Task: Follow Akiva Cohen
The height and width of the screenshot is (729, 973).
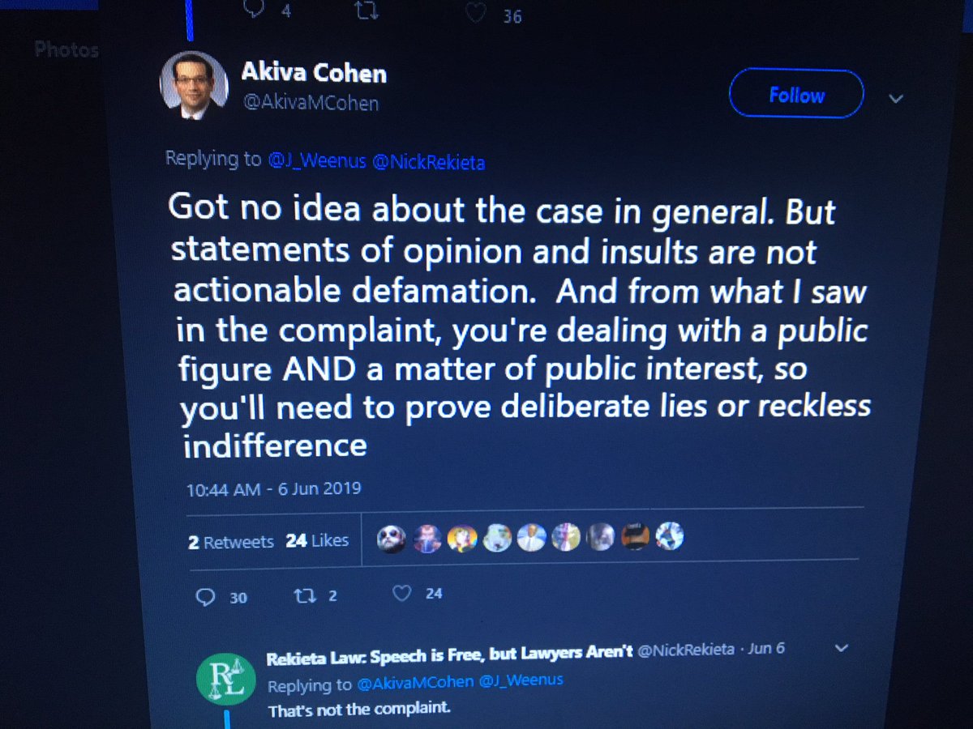Action: click(796, 96)
